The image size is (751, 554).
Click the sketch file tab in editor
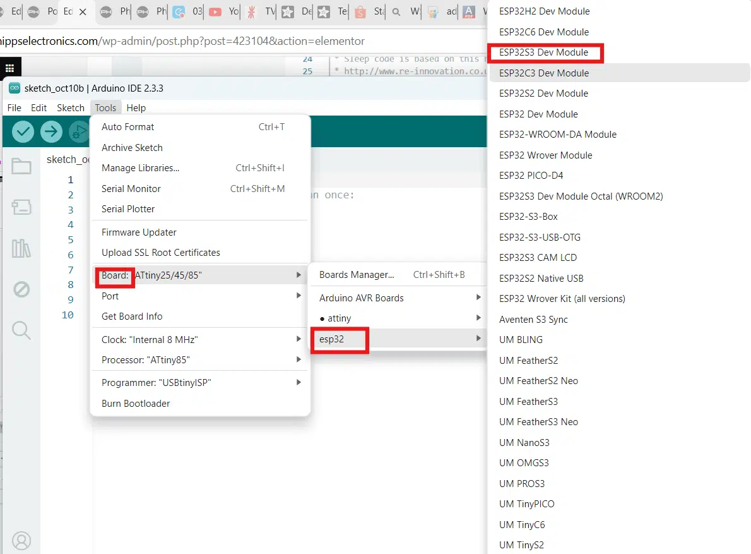tap(68, 160)
